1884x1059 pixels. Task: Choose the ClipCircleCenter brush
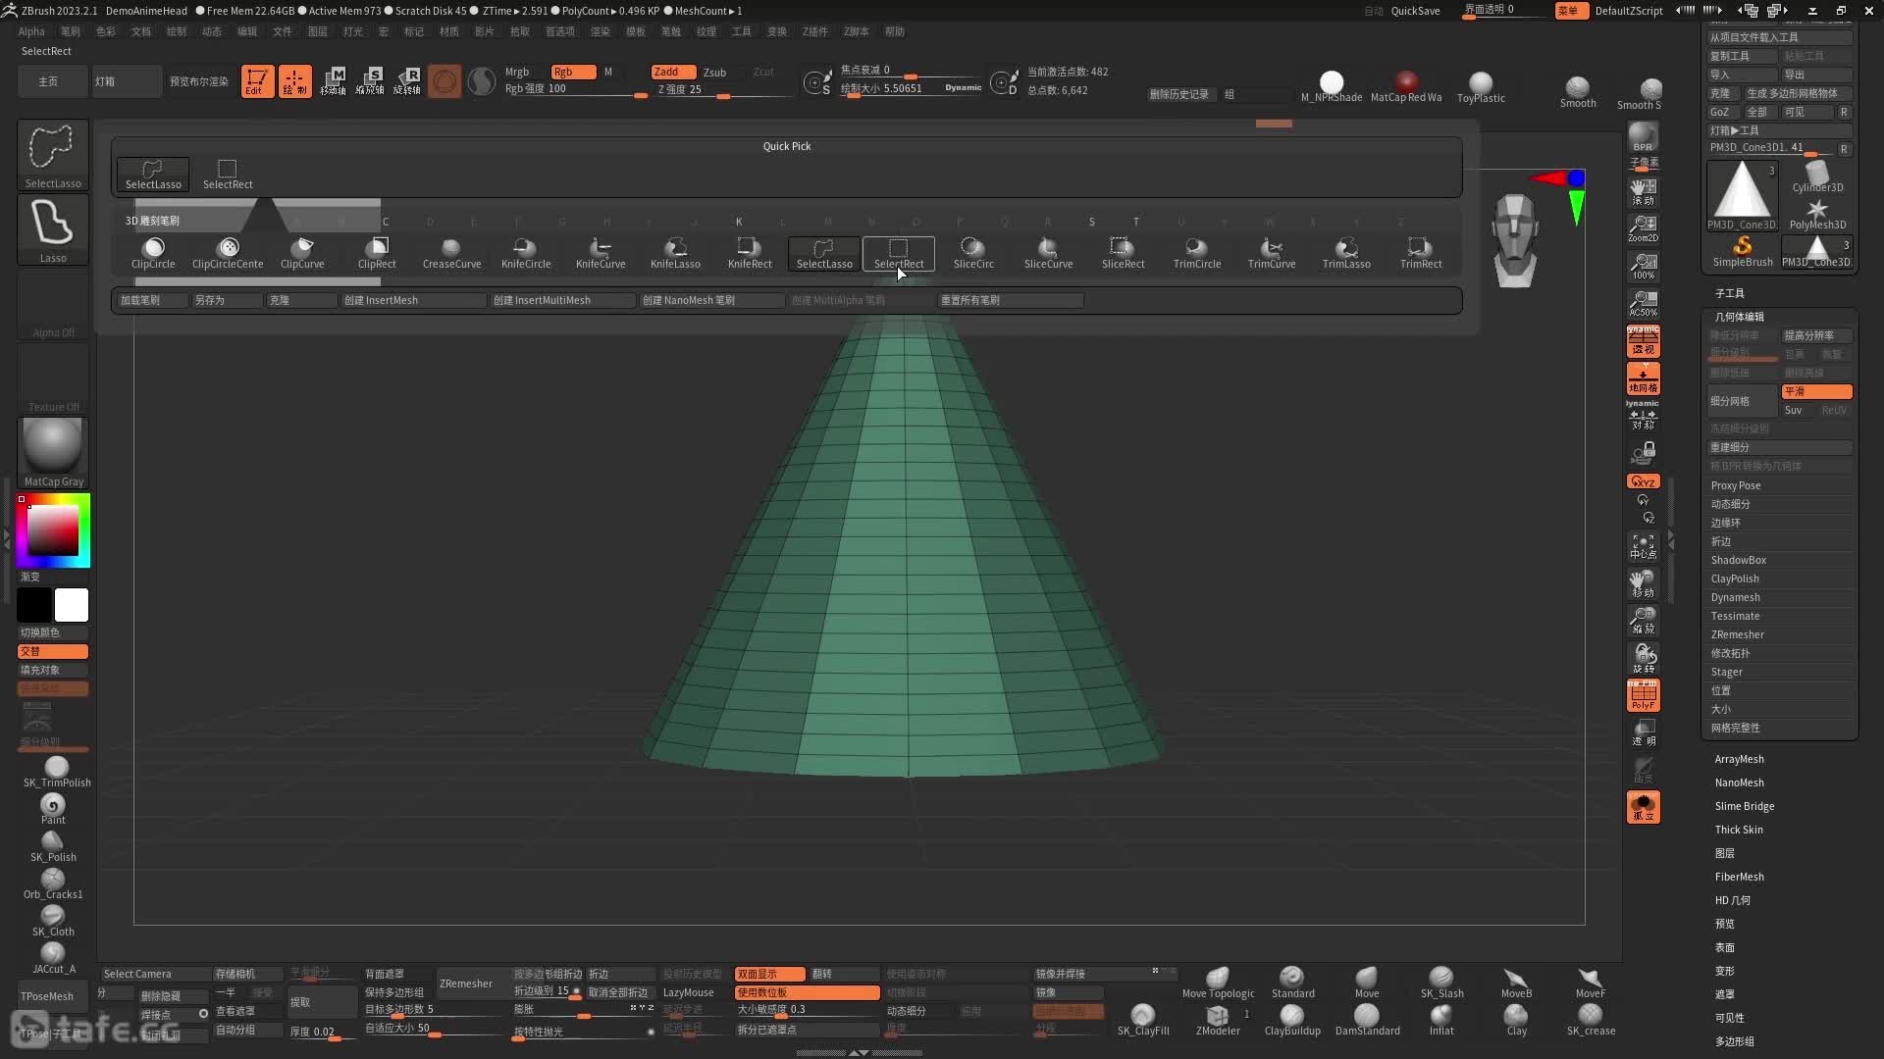(x=228, y=253)
